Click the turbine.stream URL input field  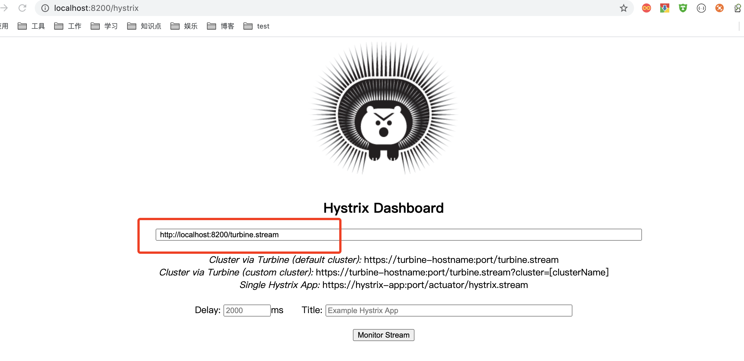pyautogui.click(x=398, y=234)
